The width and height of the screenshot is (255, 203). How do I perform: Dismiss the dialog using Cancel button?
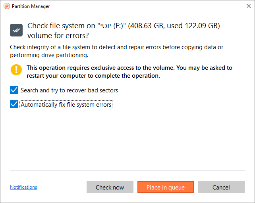tap(221, 187)
